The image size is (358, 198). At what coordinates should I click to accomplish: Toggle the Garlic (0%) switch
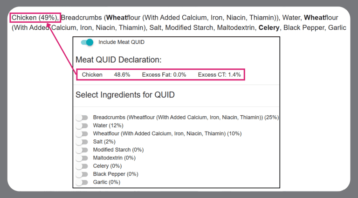click(x=82, y=182)
